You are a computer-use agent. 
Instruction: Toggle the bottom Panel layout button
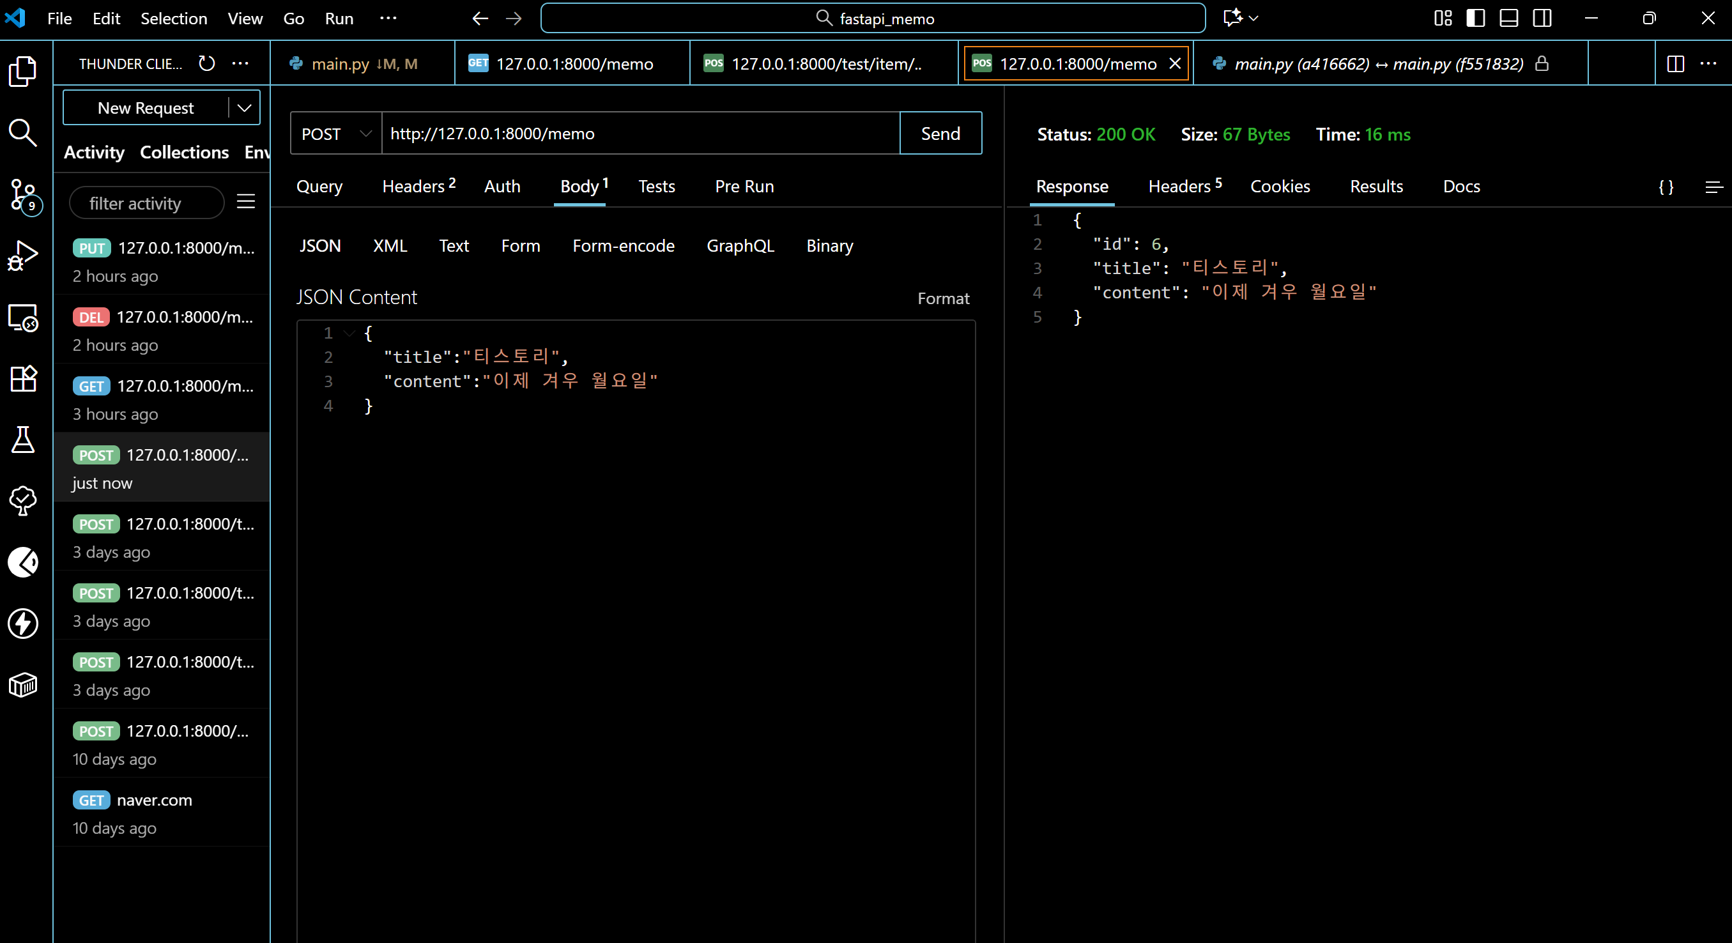[1509, 18]
